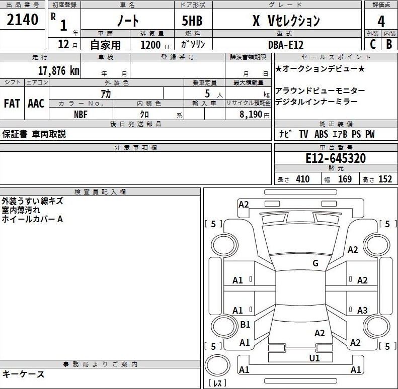This screenshot has width=398, height=389.
Task: Select the 後日発送部品 header
Action: 135,124
